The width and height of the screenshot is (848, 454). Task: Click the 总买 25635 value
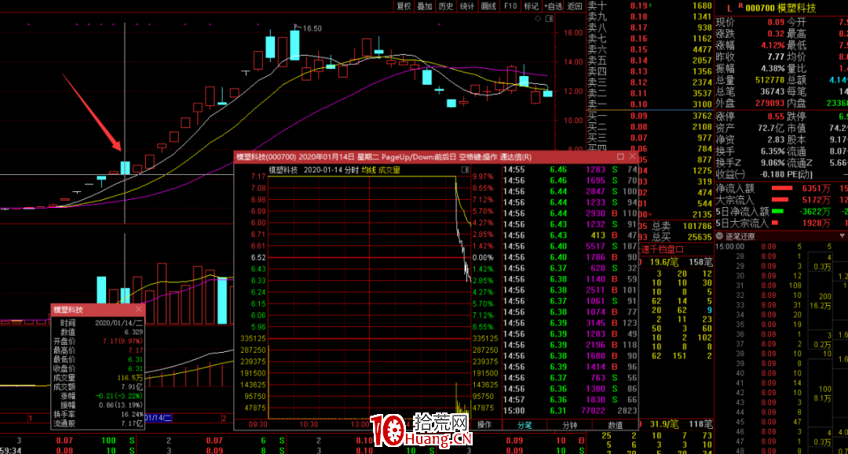[x=700, y=237]
